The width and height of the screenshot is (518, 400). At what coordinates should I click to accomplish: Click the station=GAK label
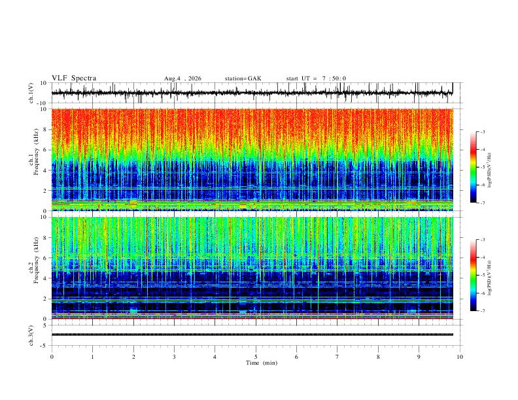(243, 78)
